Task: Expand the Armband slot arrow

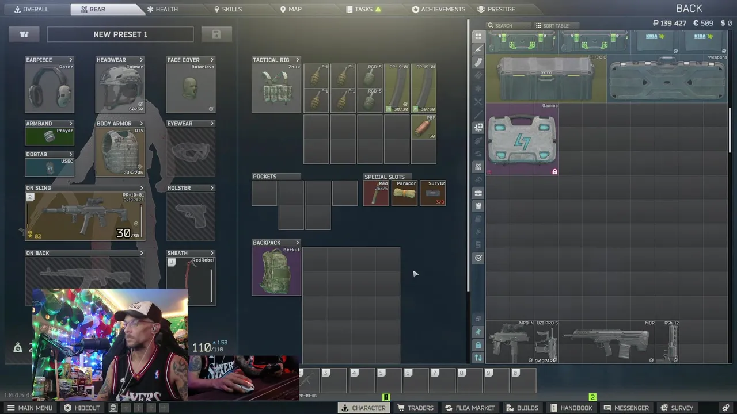Action: click(71, 124)
